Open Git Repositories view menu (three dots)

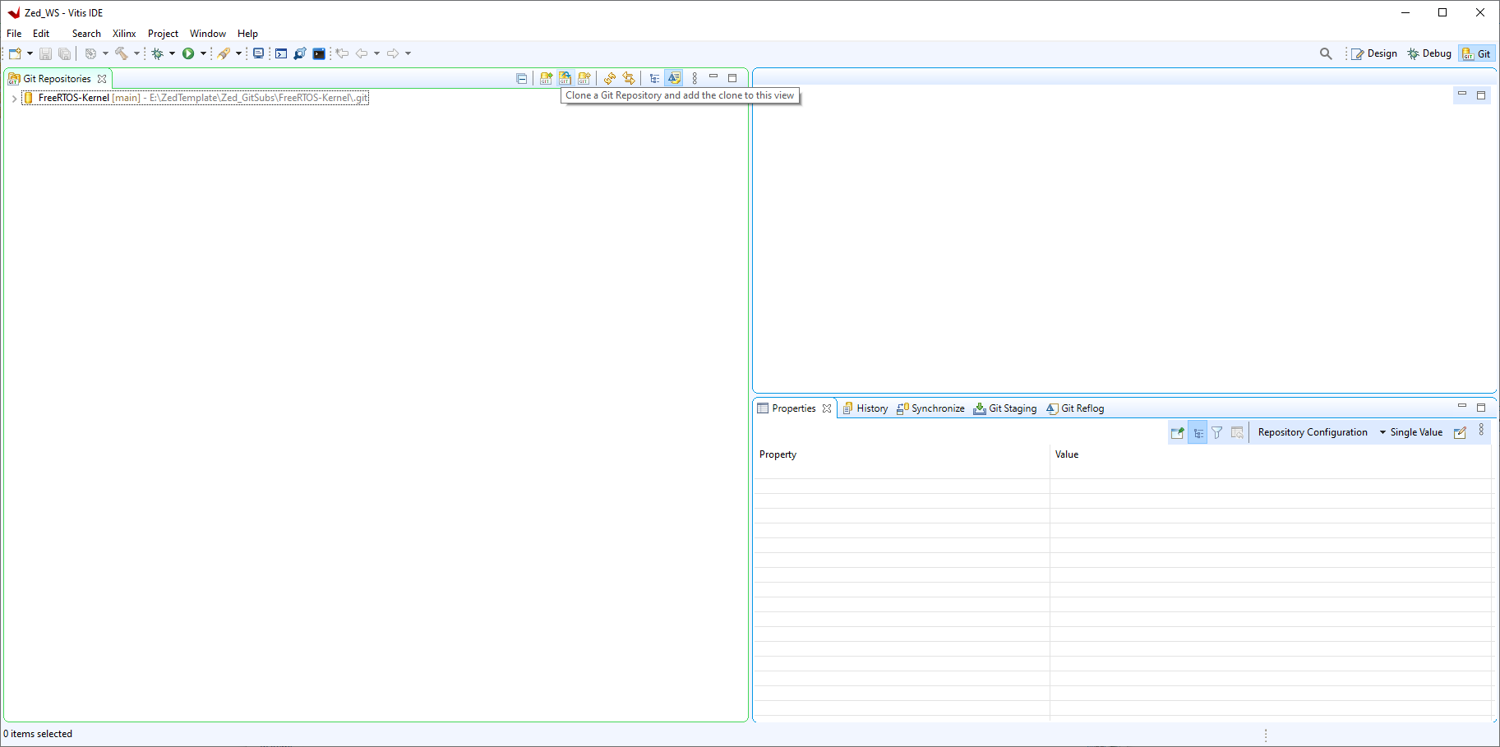695,78
